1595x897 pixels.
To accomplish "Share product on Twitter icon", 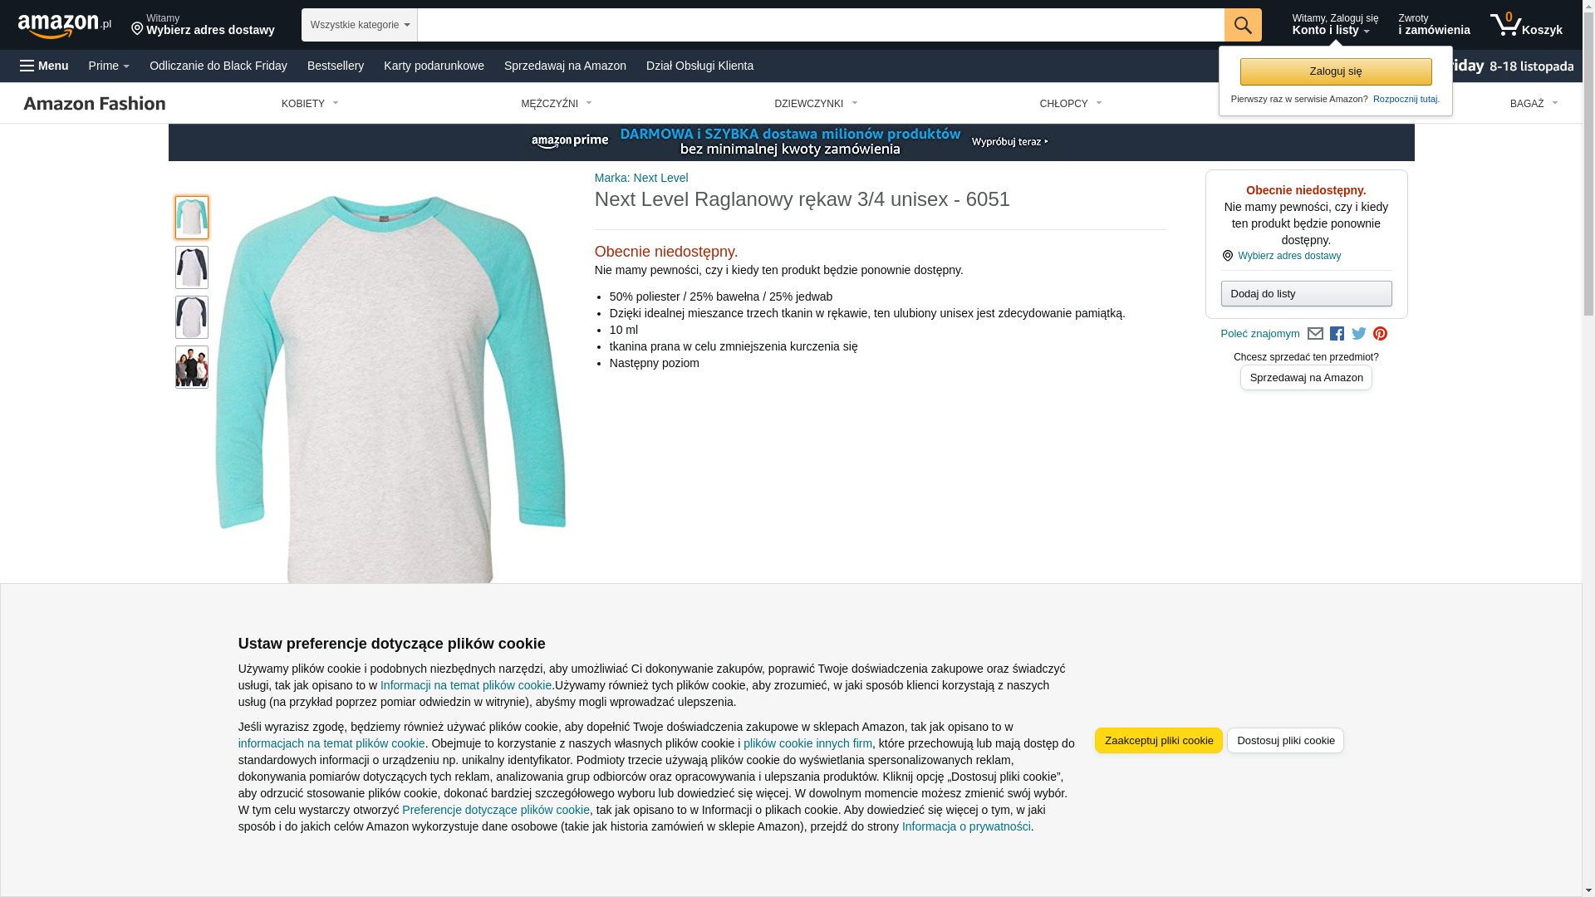I will pyautogui.click(x=1359, y=334).
